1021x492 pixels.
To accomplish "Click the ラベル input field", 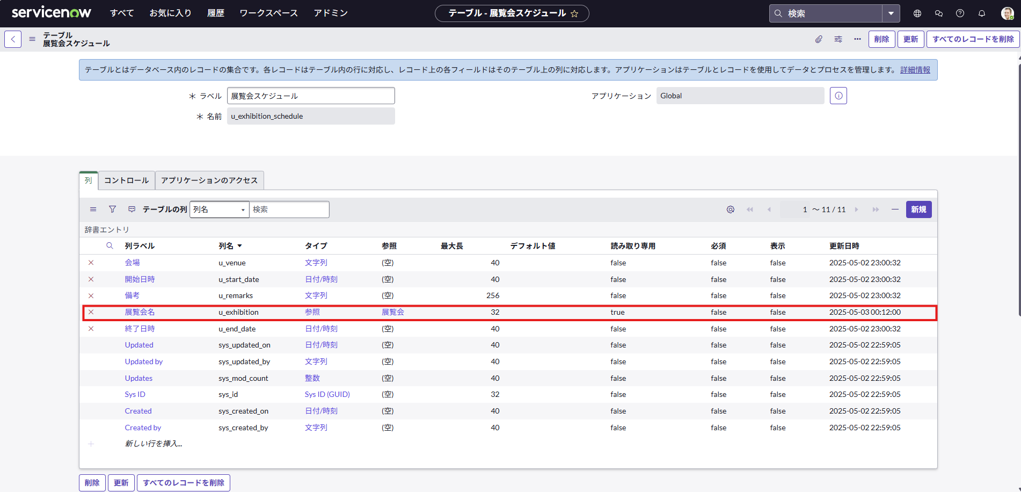I will pos(311,96).
